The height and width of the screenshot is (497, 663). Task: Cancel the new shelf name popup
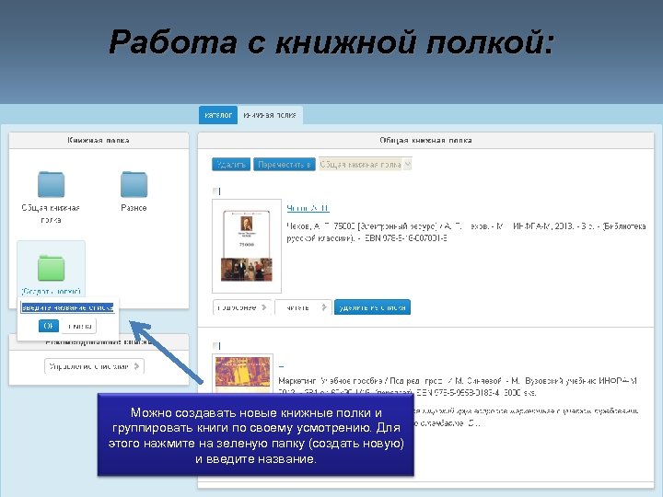point(79,326)
